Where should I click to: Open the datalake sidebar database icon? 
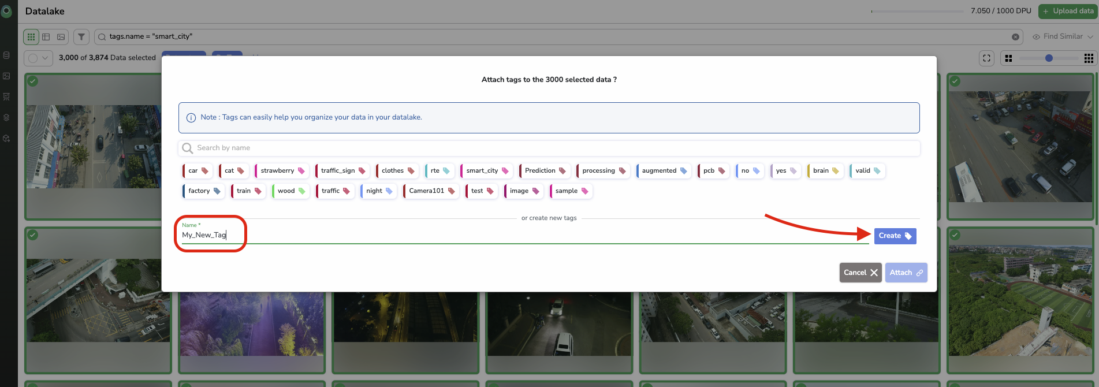(6, 55)
